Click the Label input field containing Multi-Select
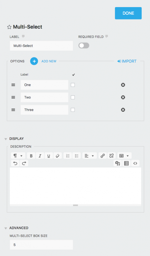Viewport: 150px width, 256px height. point(41,46)
